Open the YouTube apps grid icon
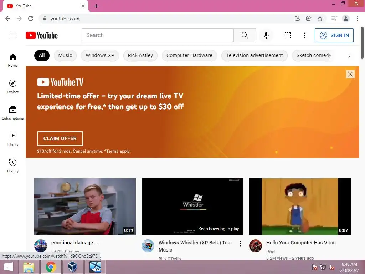The image size is (365, 274). tap(288, 35)
